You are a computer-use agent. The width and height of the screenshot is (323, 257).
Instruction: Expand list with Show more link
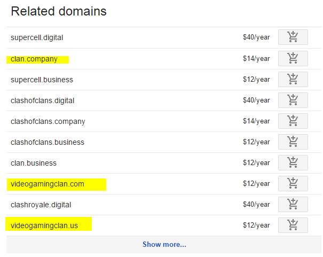[164, 245]
